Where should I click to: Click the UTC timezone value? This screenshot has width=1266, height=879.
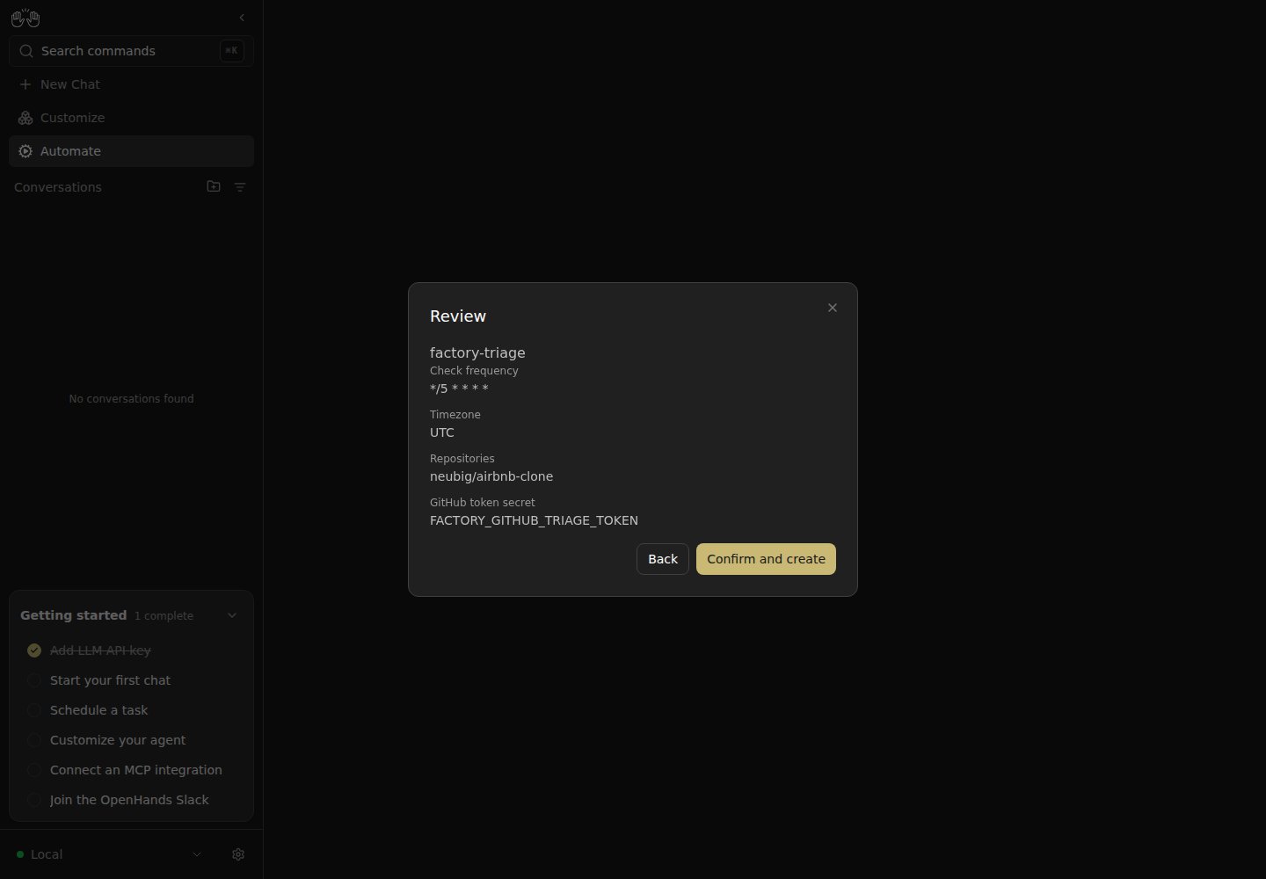(x=442, y=432)
